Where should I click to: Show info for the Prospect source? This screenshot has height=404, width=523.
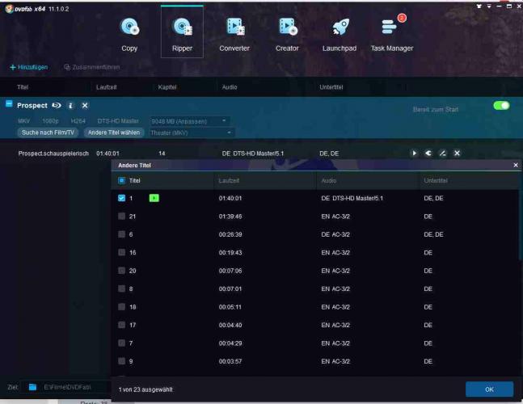70,106
